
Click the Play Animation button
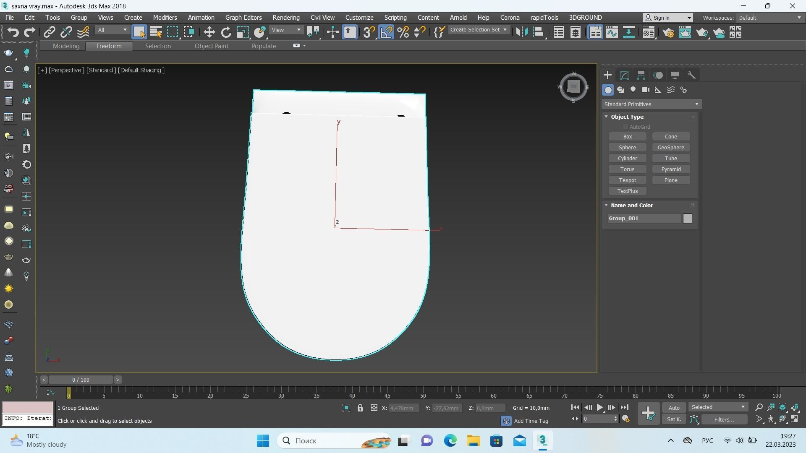pyautogui.click(x=599, y=407)
